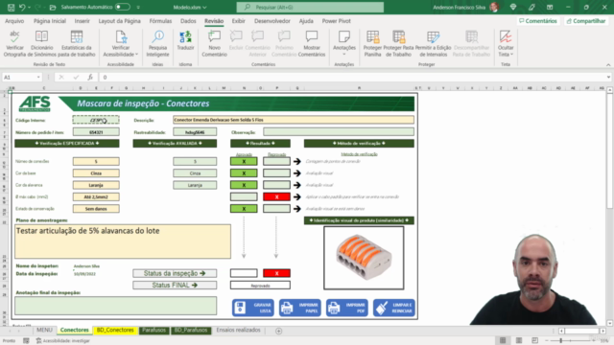Open the Name Box dropdown arrow
The height and width of the screenshot is (345, 614).
click(38, 78)
